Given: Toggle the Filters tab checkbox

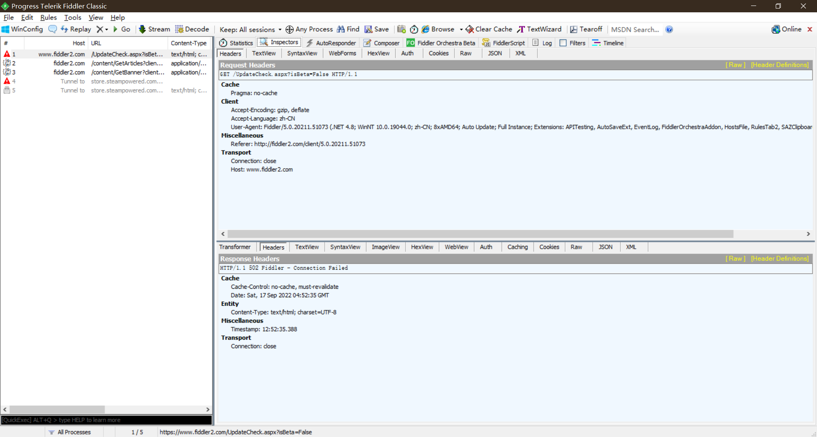Looking at the screenshot, I should (x=563, y=43).
